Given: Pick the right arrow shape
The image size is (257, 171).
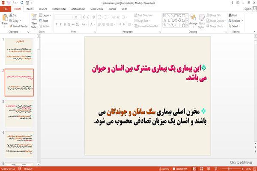Looking at the screenshot, I should coord(176,20).
